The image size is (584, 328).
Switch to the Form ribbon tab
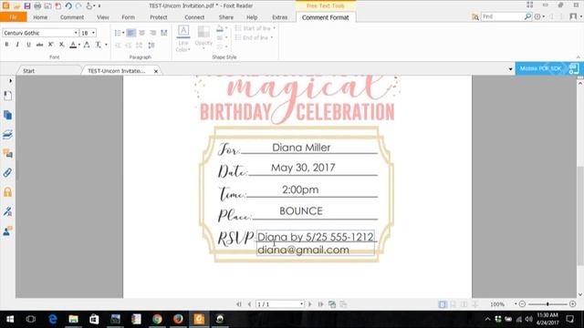pyautogui.click(x=128, y=17)
